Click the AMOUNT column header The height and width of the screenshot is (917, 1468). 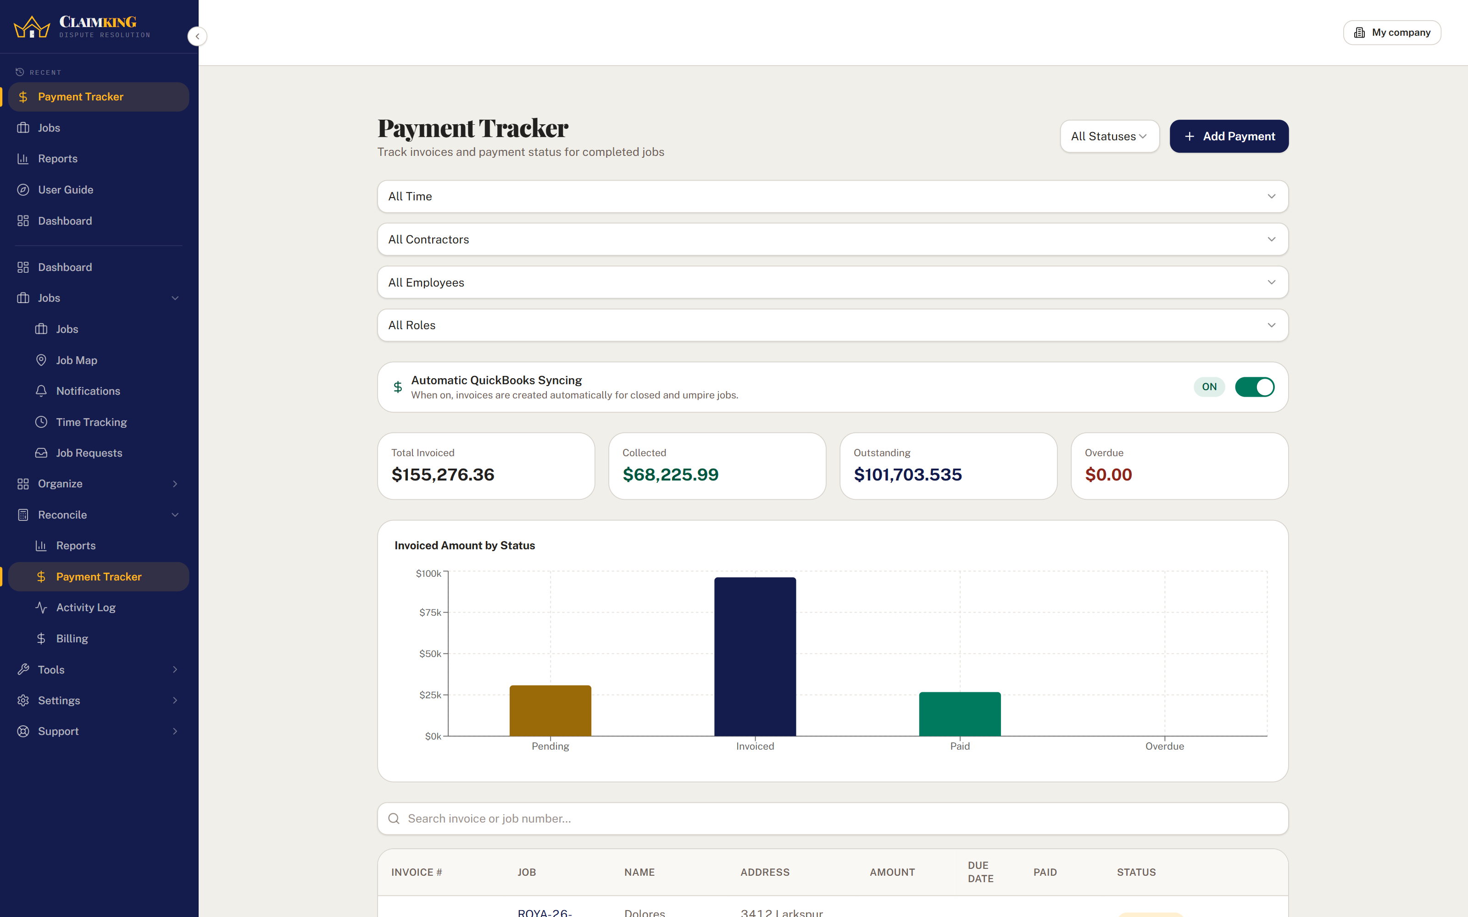tap(892, 872)
